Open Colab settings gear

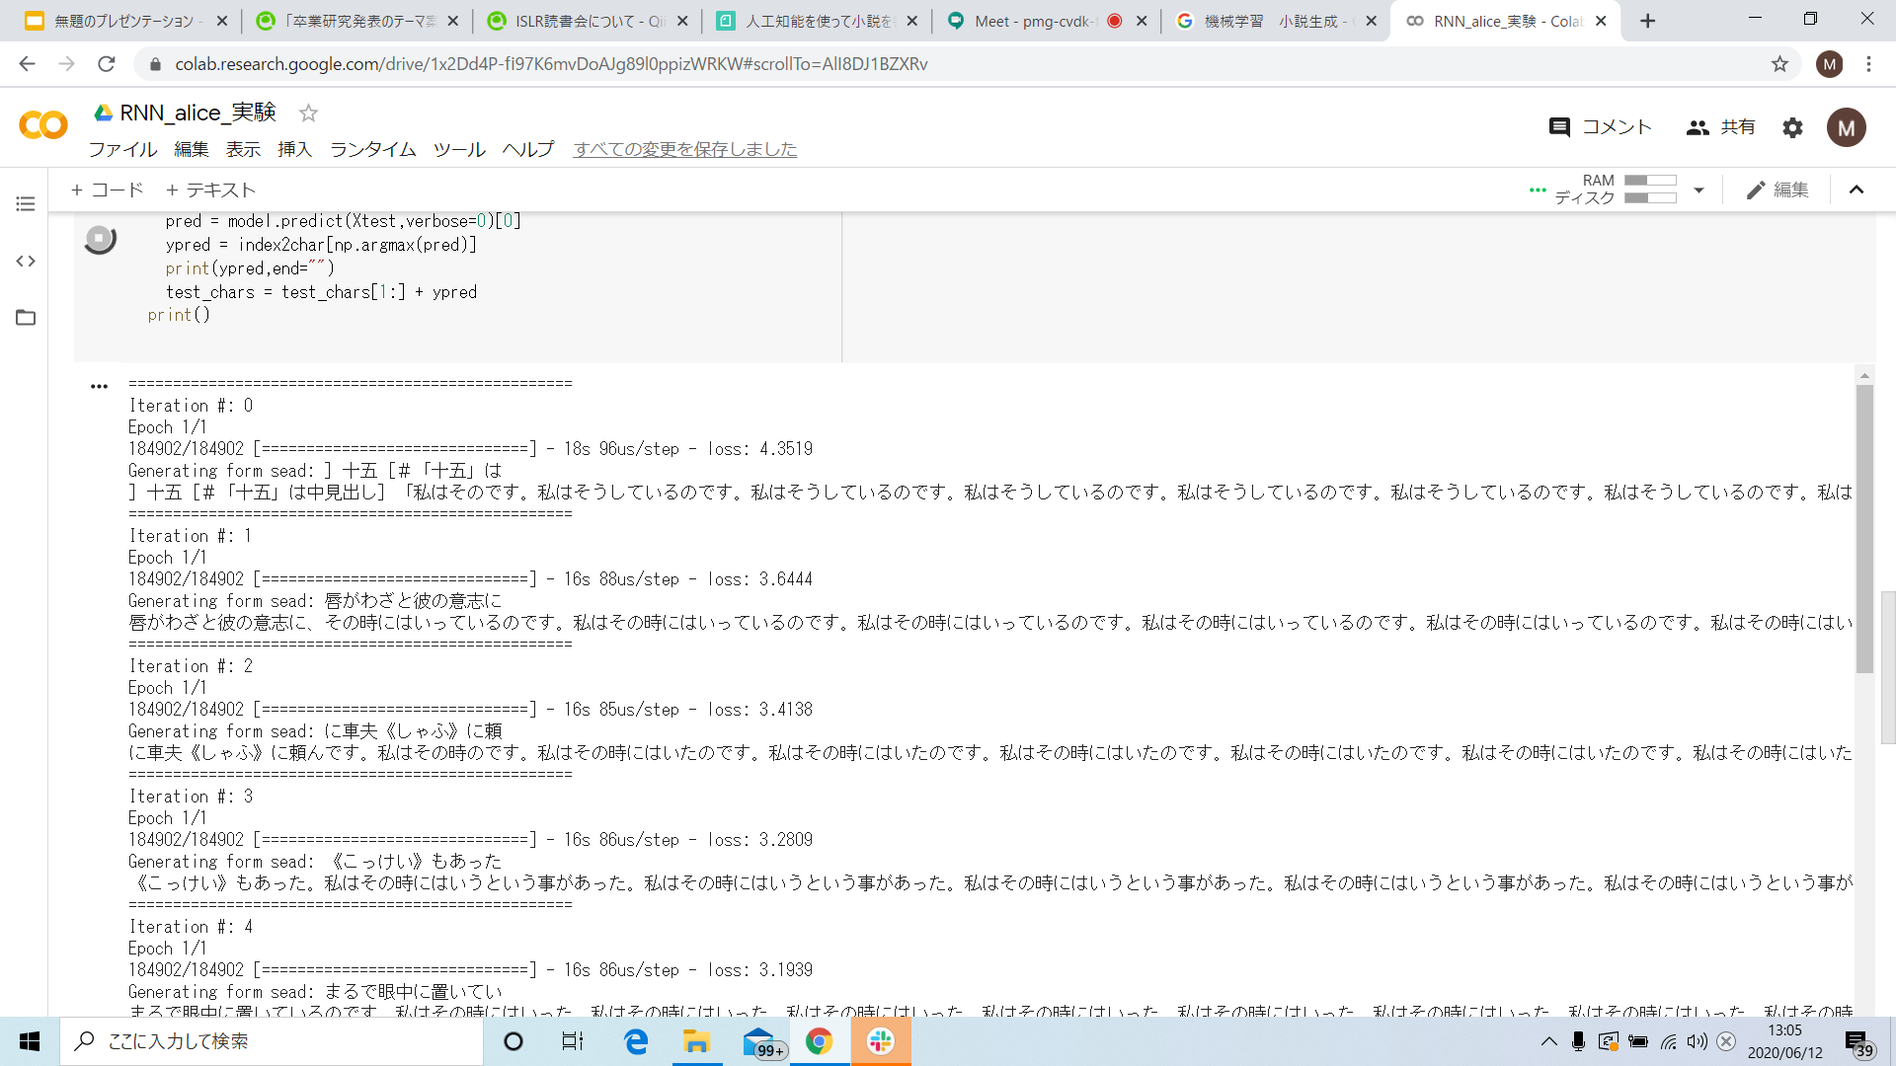pyautogui.click(x=1792, y=127)
